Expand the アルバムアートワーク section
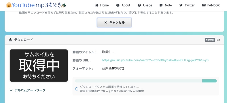 pyautogui.click(x=28, y=90)
